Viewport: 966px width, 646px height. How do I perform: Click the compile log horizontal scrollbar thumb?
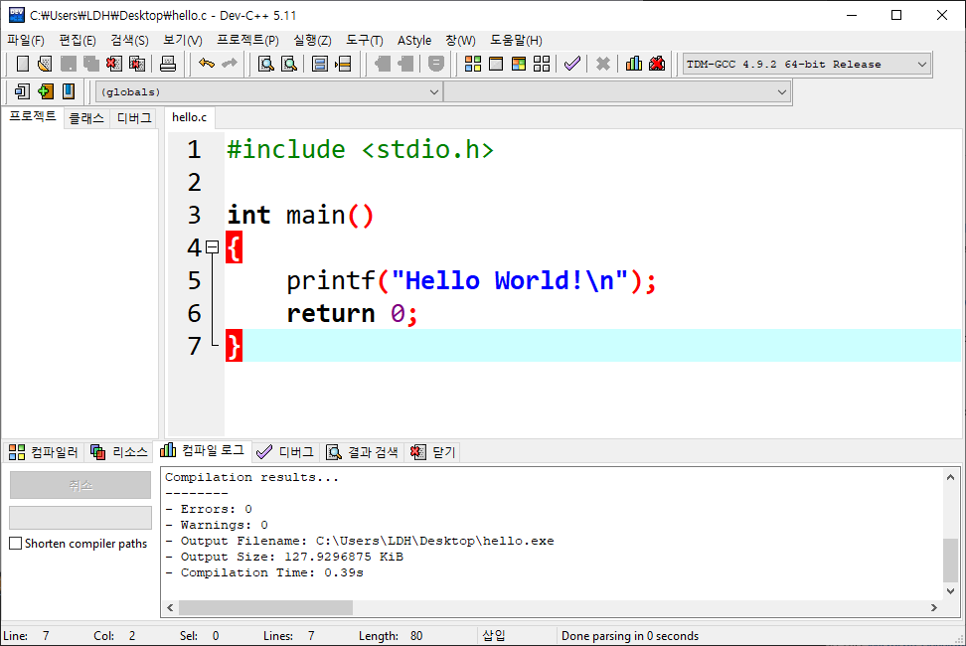(265, 608)
